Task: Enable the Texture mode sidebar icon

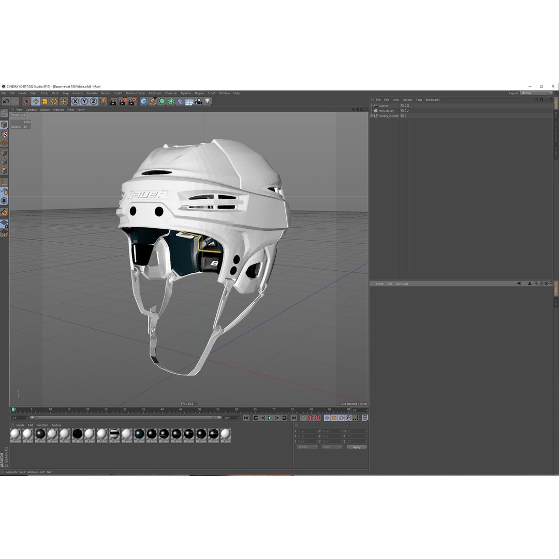Action: (4, 134)
